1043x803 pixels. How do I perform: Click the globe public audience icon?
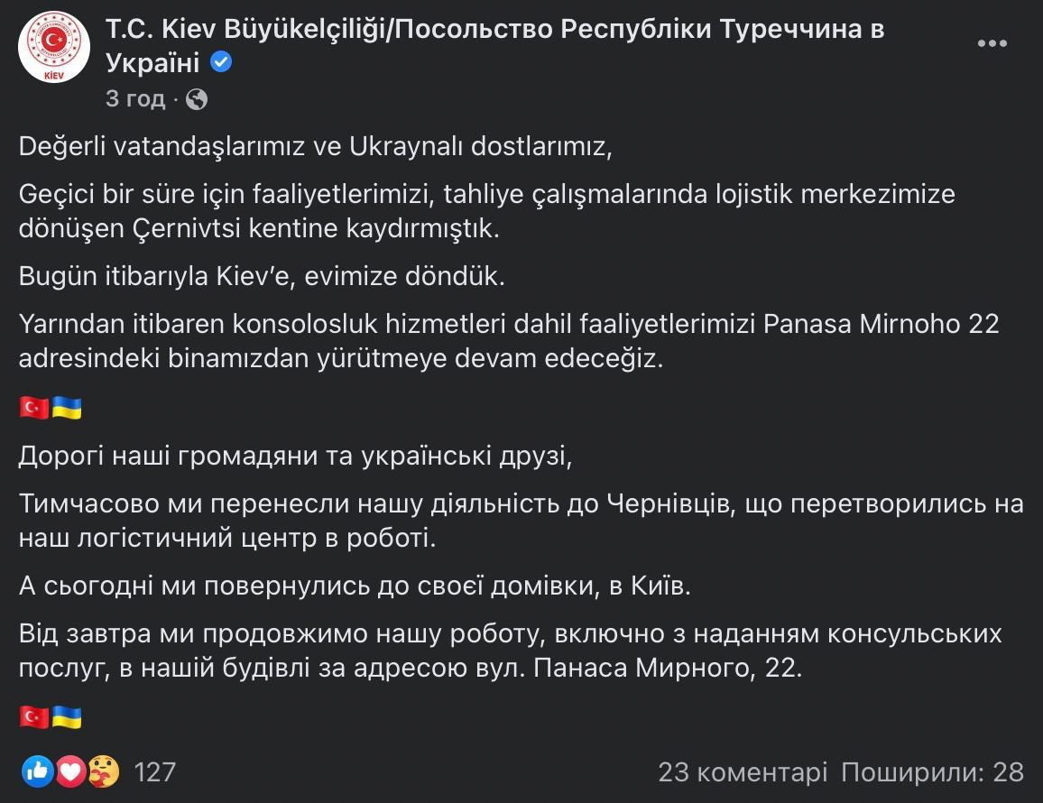(196, 99)
